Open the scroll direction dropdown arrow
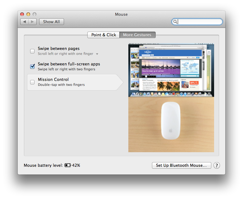This screenshot has height=199, width=243. tap(97, 54)
